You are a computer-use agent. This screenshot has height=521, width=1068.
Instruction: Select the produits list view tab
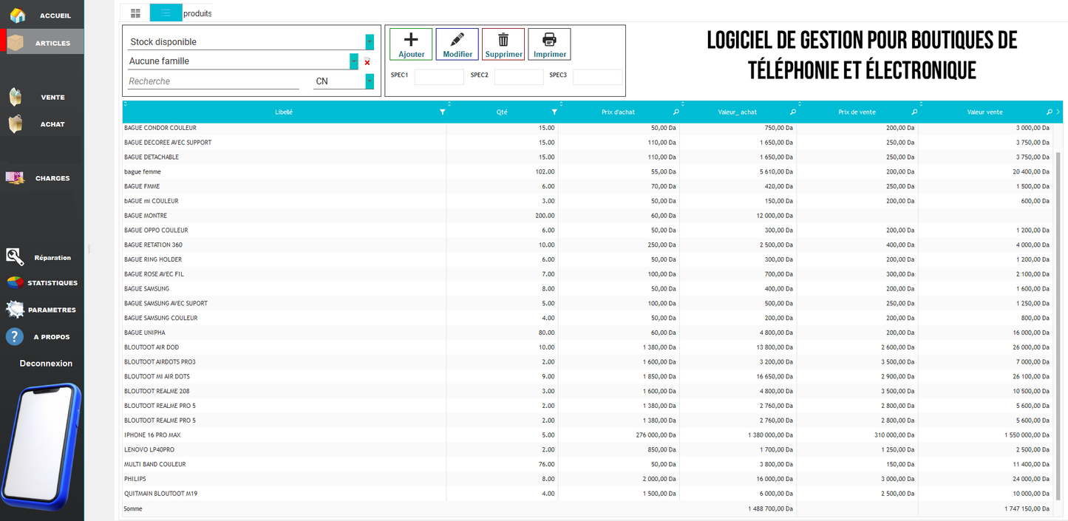click(165, 13)
